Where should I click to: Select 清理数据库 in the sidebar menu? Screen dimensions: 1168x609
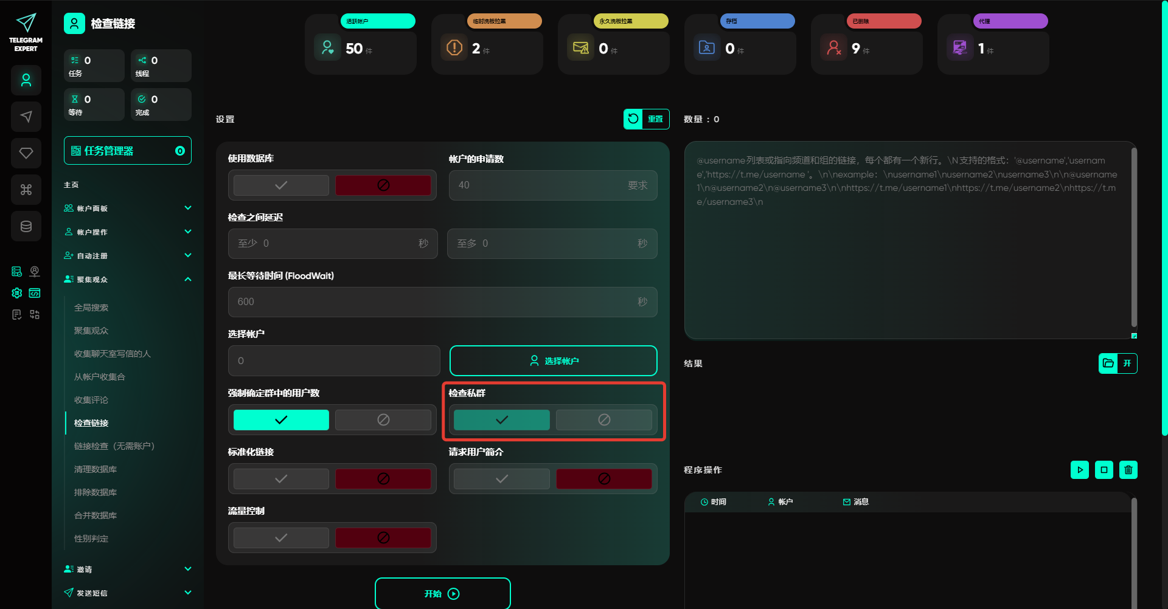(96, 469)
